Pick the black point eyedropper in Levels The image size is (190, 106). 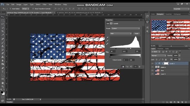(x=107, y=38)
